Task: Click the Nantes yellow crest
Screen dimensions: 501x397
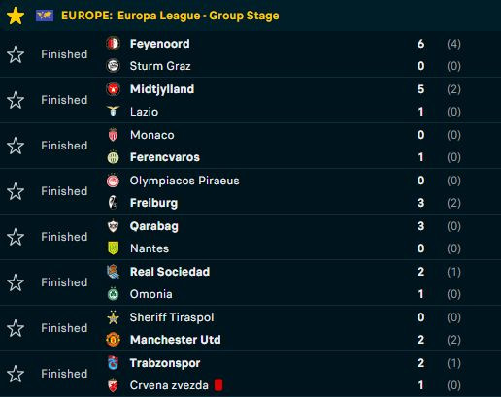Action: [x=114, y=248]
